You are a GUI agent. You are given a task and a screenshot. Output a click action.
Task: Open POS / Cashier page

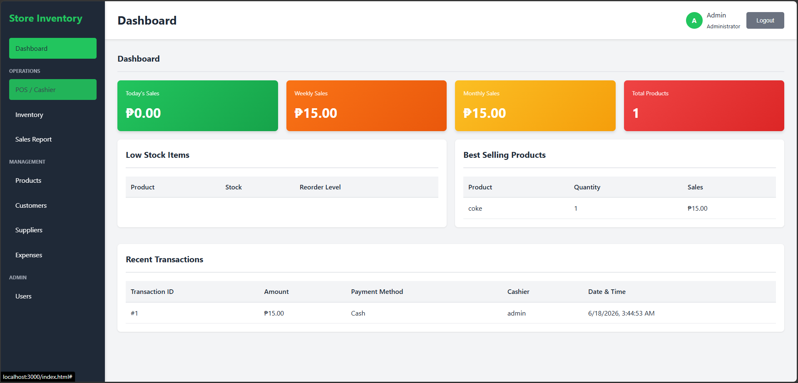(x=53, y=90)
